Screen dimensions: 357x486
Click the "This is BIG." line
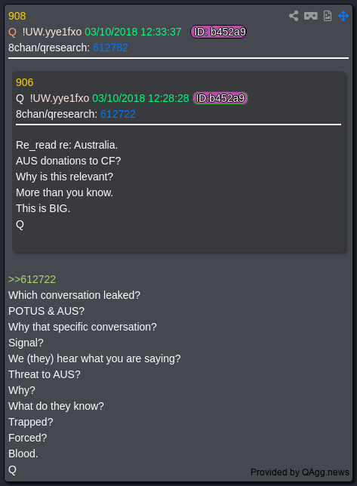[43, 208]
